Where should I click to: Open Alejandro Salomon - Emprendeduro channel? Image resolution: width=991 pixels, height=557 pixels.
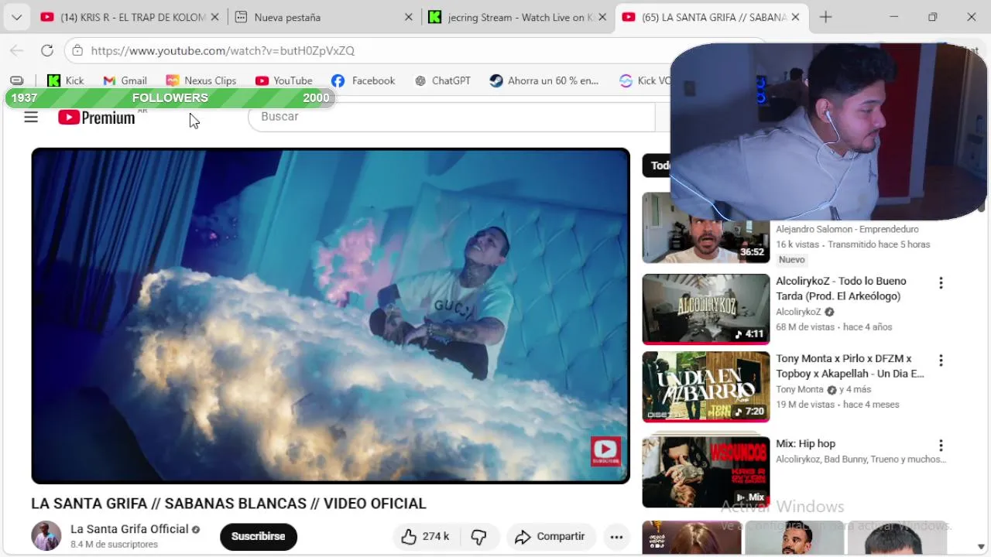tap(847, 229)
